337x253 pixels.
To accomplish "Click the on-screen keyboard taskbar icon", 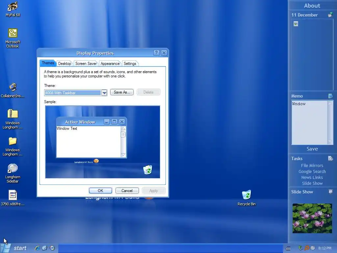I will tap(288, 248).
